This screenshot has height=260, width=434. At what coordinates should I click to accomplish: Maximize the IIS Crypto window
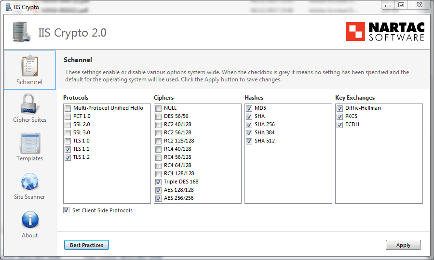coord(401,5)
